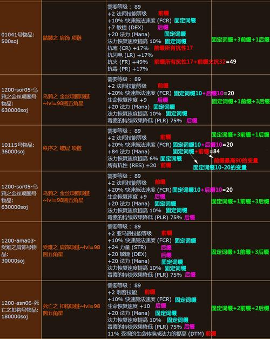Click the line "+2 刺客技能"
270x339 pixels.
(x=122, y=292)
